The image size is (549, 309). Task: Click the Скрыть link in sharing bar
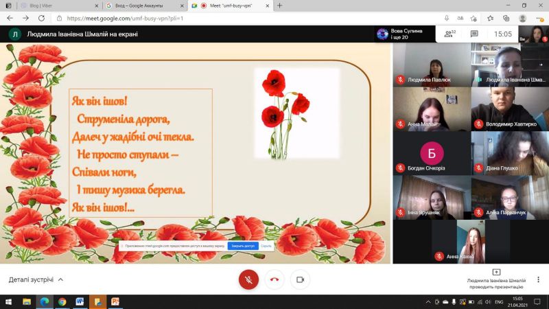click(266, 246)
